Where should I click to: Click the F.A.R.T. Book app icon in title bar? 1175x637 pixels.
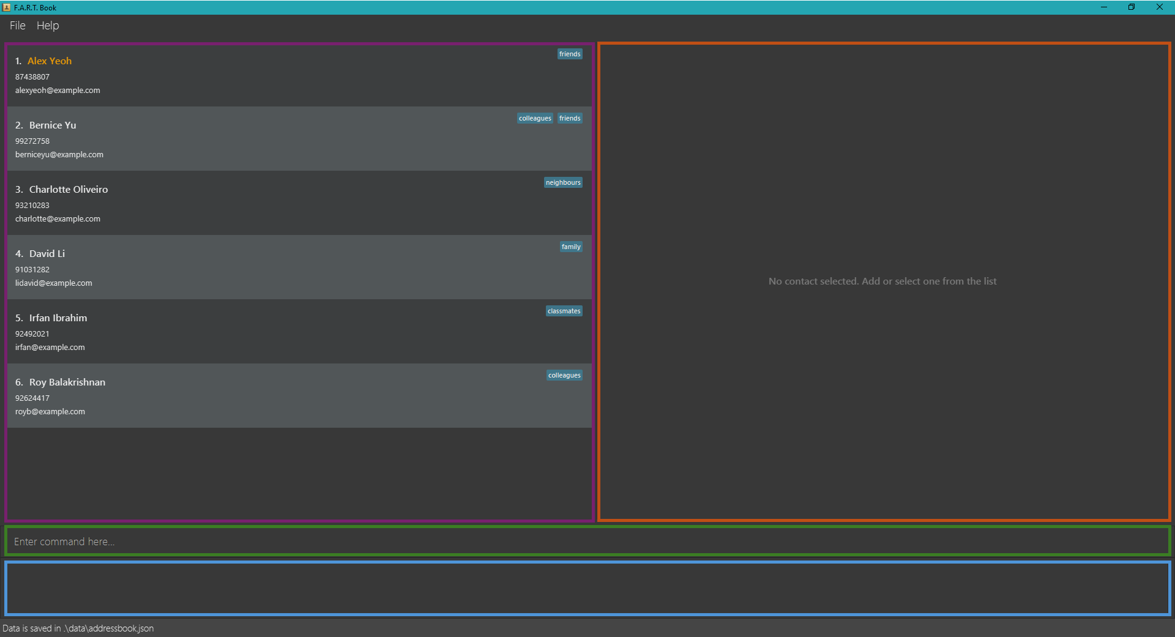(x=6, y=7)
